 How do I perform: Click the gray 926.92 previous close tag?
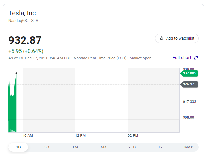[x=189, y=84]
